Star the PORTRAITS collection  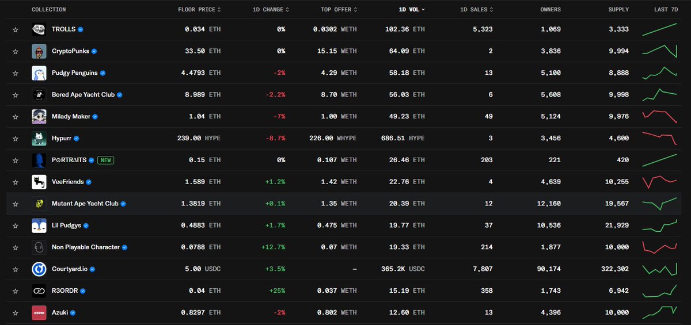tap(16, 160)
